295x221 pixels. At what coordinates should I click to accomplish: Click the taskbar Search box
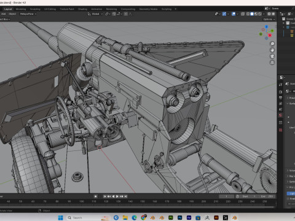tap(88, 217)
